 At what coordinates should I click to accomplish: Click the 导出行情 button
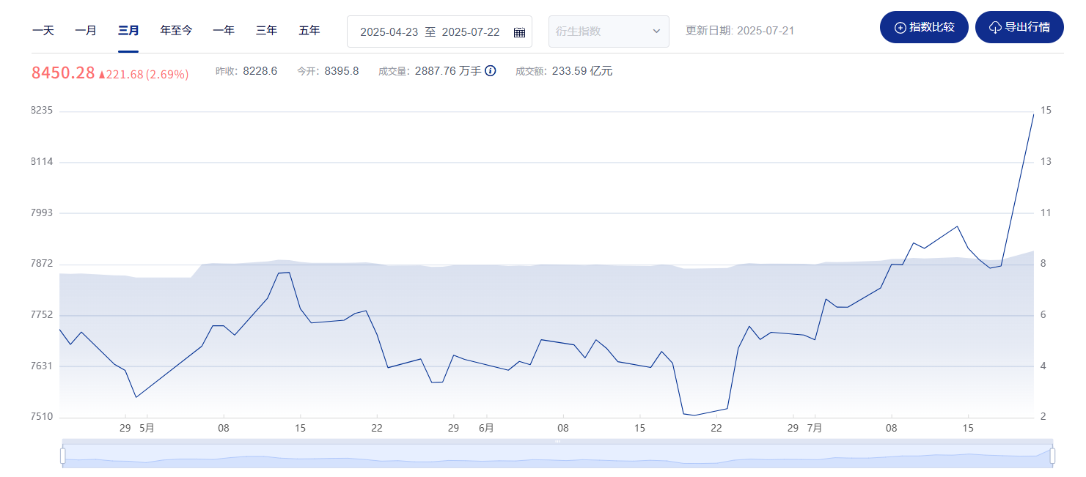point(1019,27)
